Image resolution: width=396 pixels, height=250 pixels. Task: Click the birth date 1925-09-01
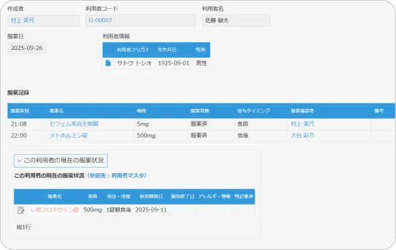point(173,64)
